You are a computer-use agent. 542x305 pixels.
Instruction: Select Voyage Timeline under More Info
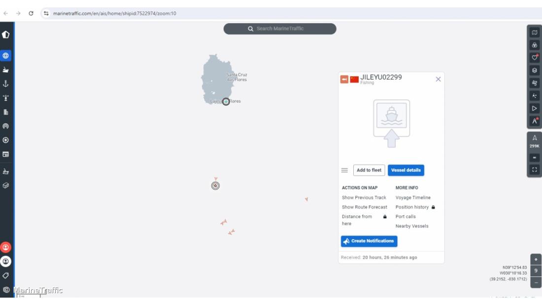(413, 198)
